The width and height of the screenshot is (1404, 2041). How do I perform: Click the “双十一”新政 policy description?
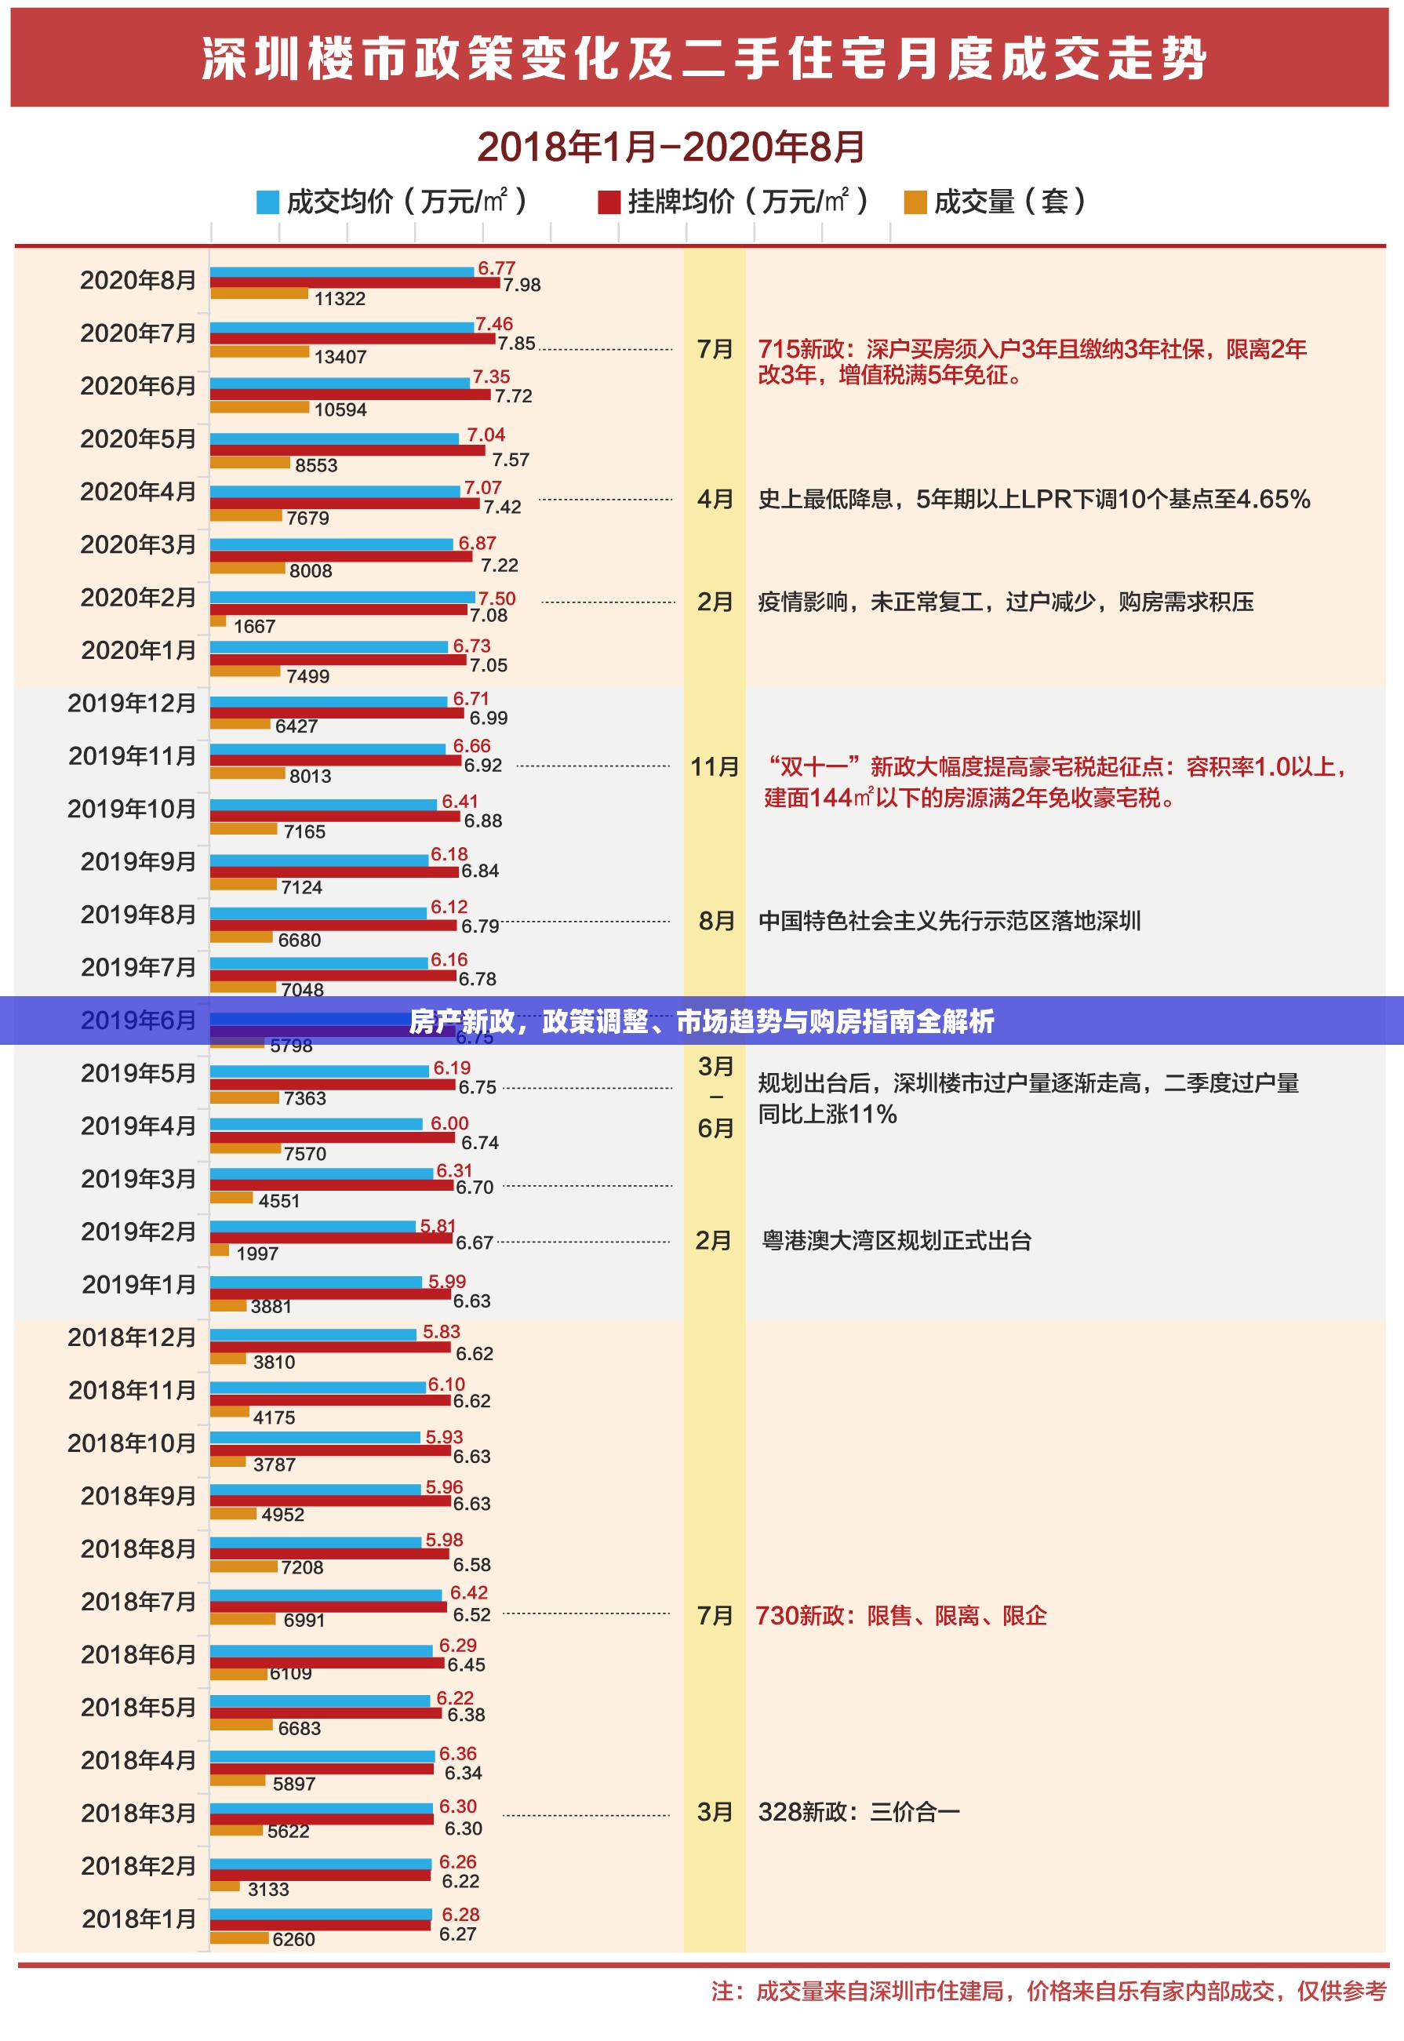pos(1055,782)
